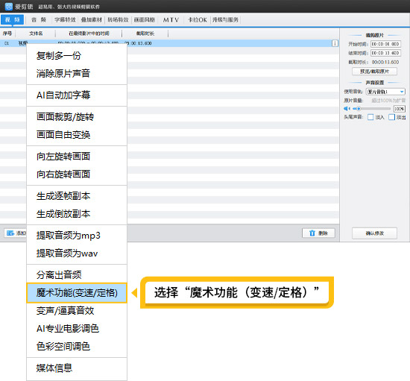
Task: Select 画面裁剪/旋转 menu entry
Action: [77, 117]
